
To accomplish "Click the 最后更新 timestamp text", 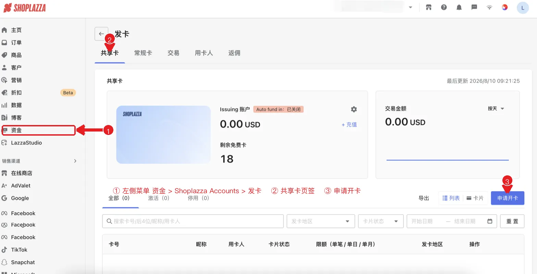I will [483, 81].
